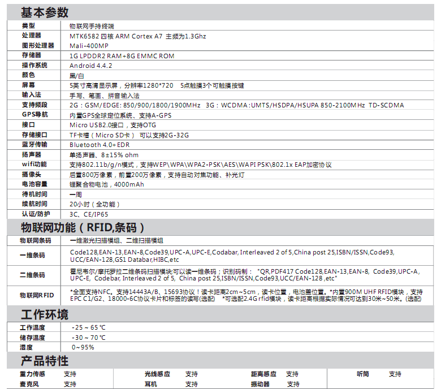441x389 pixels.
Task: Select the 支持频段 row label
Action: (x=35, y=105)
